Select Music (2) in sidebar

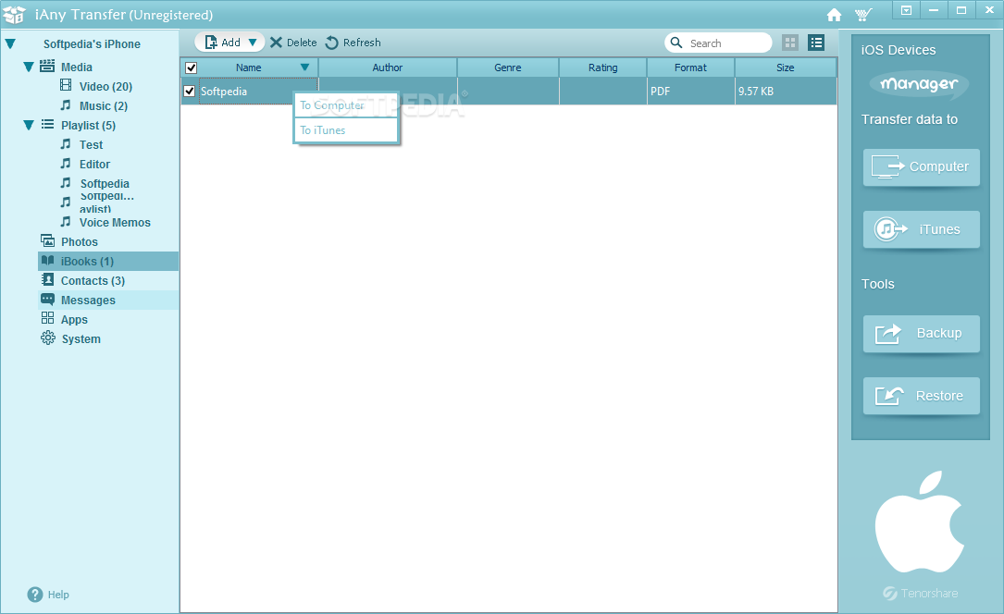103,106
